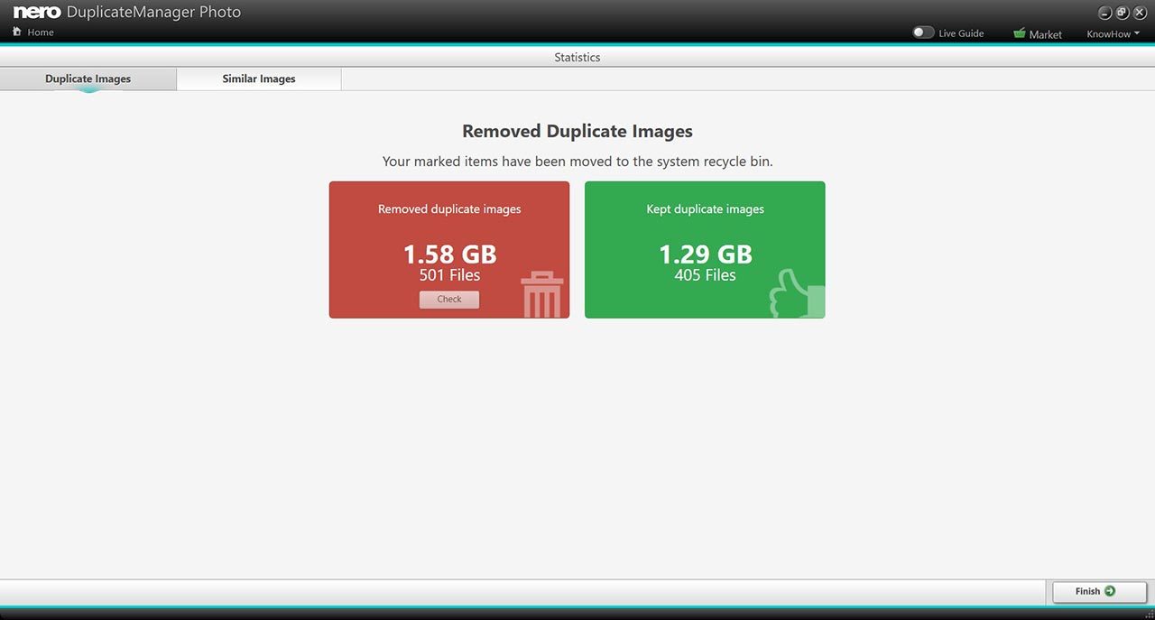Close the Nero DuplicateManager Photo window
Screen dimensions: 1155x620
coord(1140,13)
